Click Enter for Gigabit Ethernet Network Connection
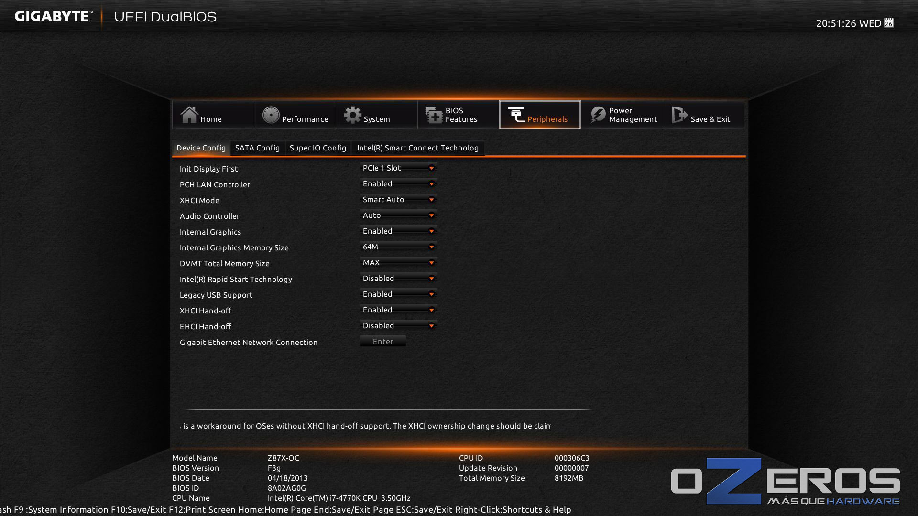The image size is (918, 516). [x=383, y=341]
